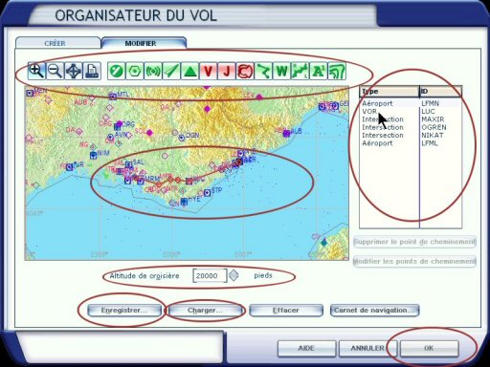This screenshot has height=367, width=490.
Task: Open Carnet de navigation... button
Action: [x=375, y=311]
